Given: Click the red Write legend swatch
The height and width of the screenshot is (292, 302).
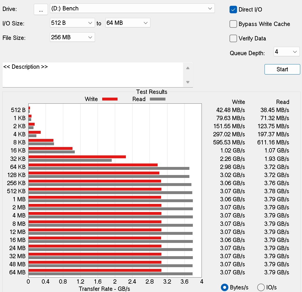Looking at the screenshot, I should [x=110, y=99].
